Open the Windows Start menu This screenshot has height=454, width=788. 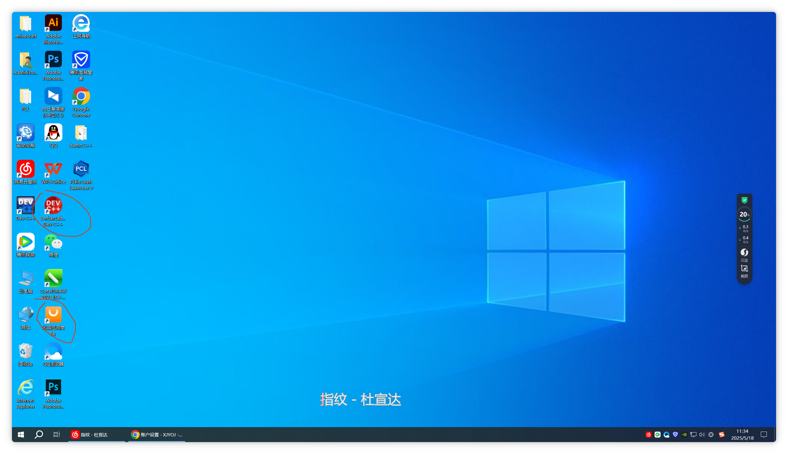pos(21,434)
